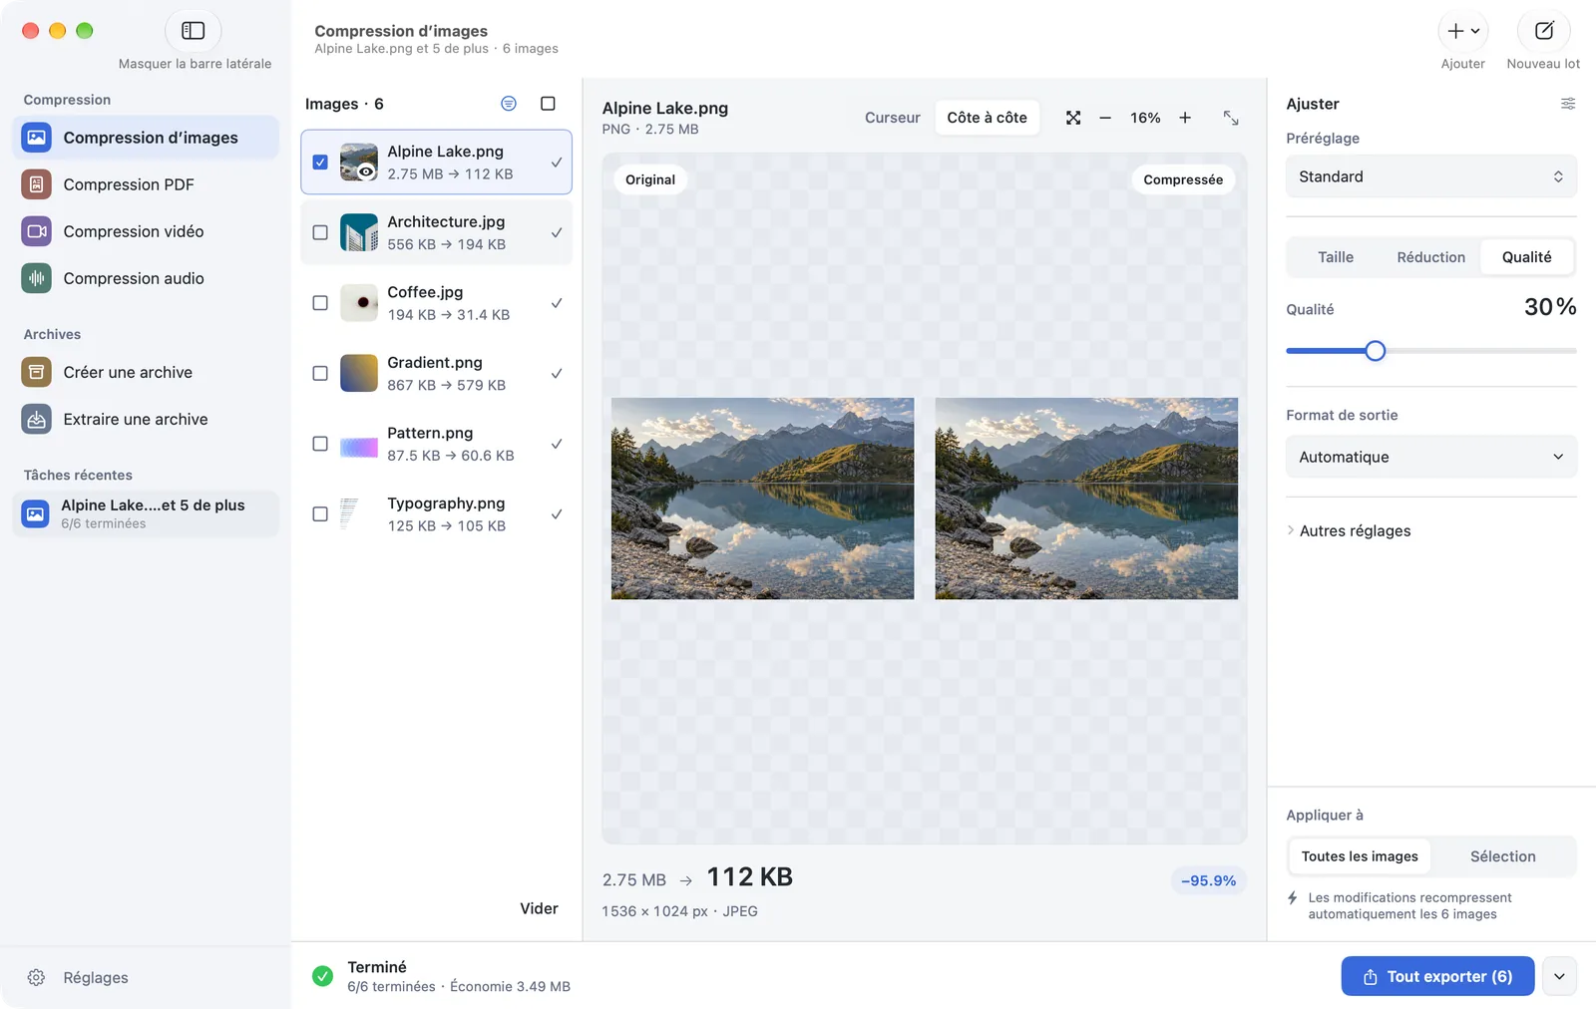Click checkmark status on Typography.png row
The height and width of the screenshot is (1009, 1596).
557,514
